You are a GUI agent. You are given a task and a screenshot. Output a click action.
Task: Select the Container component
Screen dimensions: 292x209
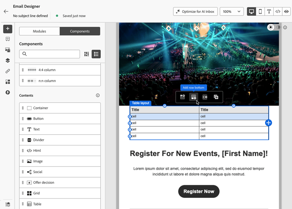(x=60, y=108)
